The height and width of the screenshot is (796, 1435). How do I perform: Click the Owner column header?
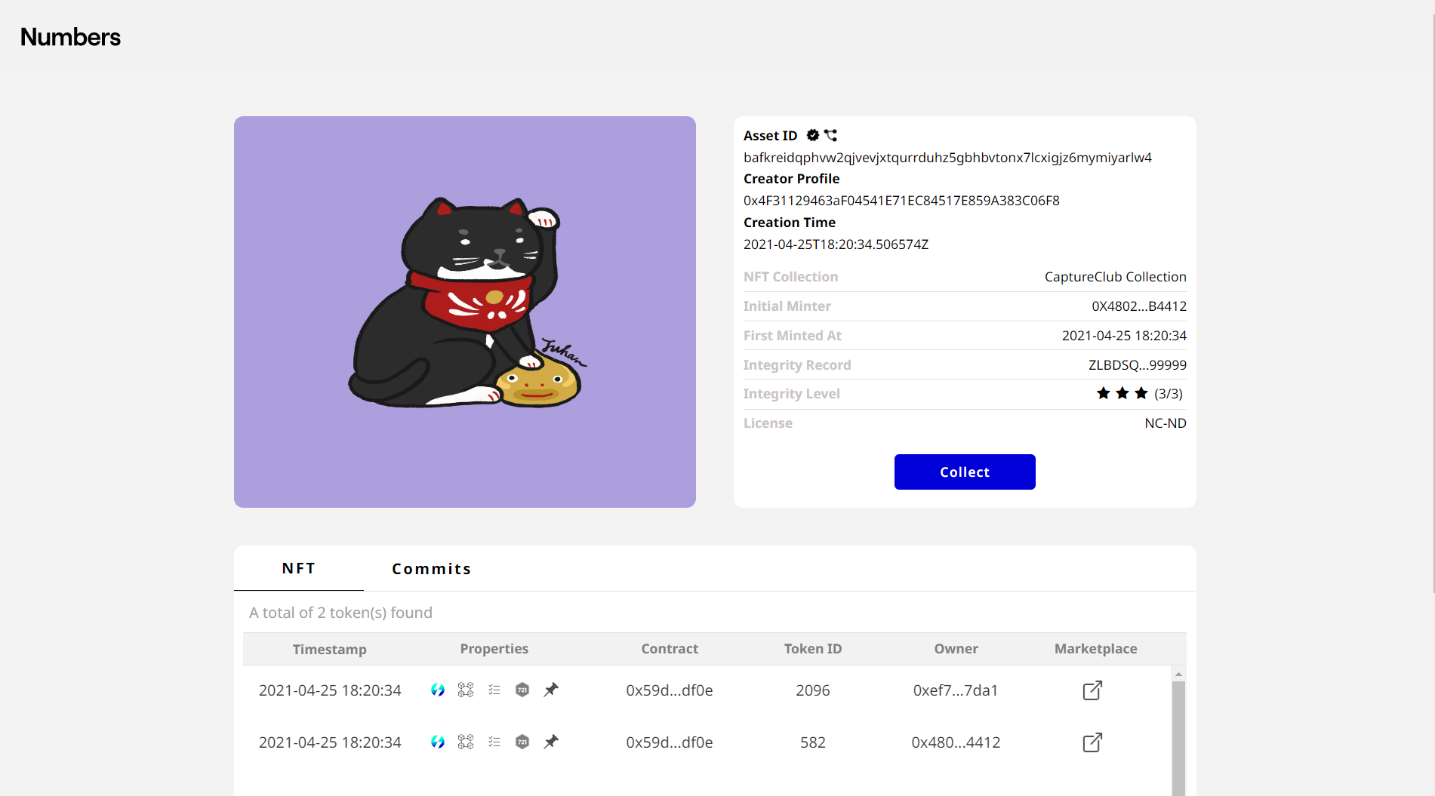pyautogui.click(x=956, y=649)
